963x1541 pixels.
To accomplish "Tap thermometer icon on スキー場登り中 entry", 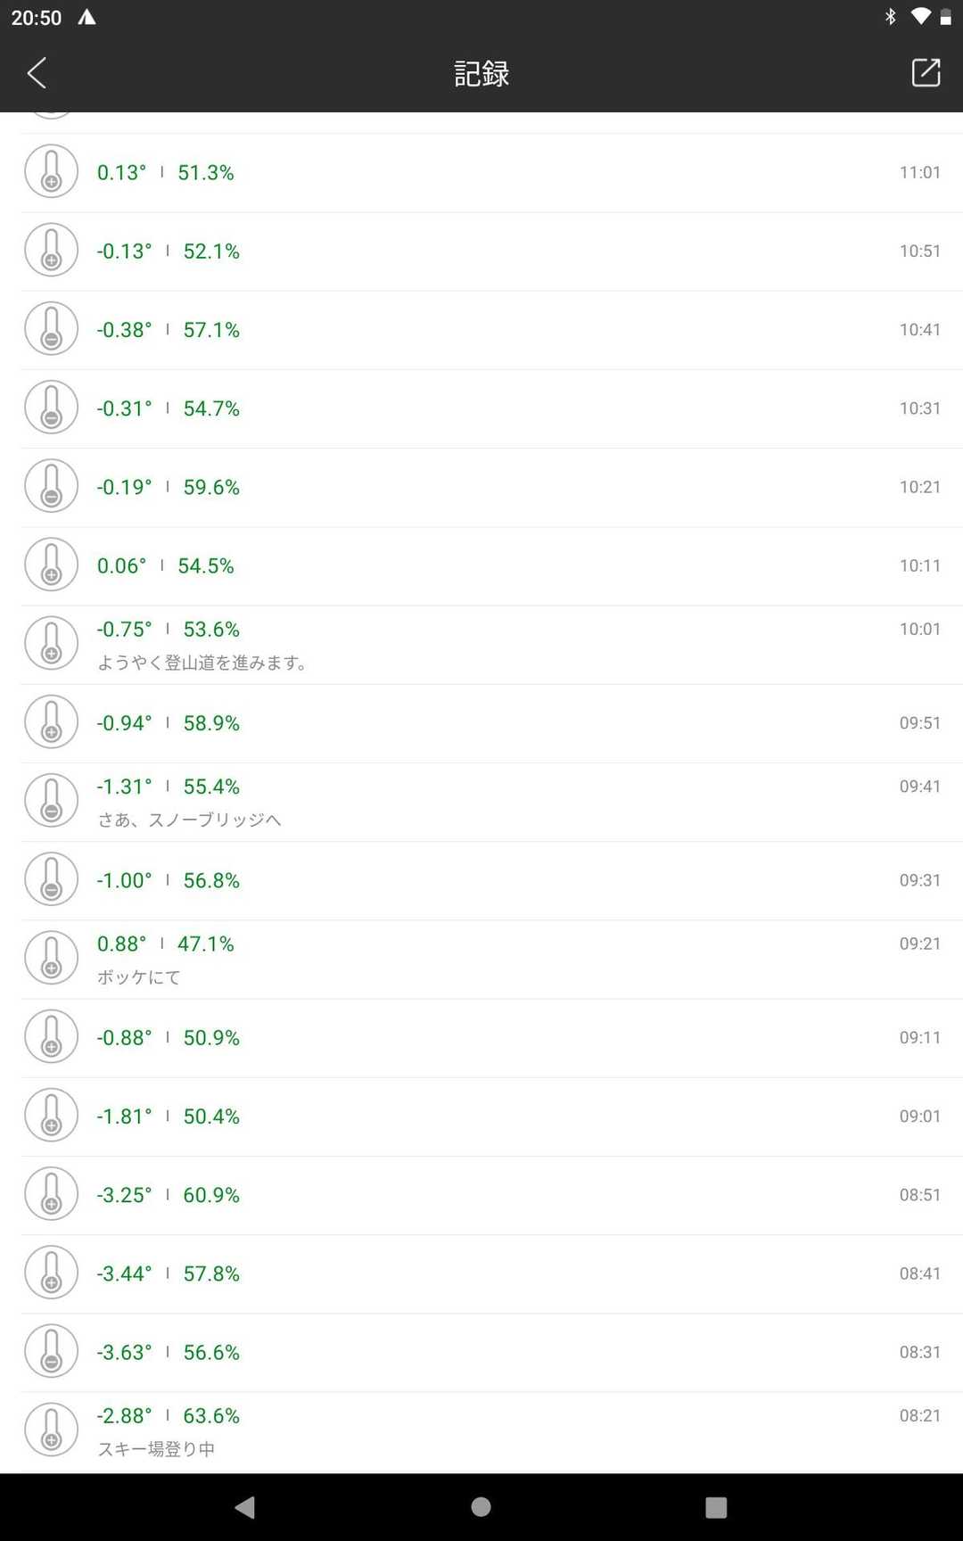I will [x=52, y=1430].
